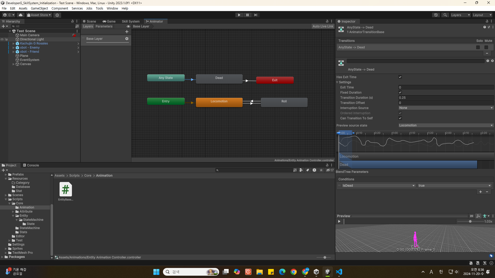
Task: Click the Auto Live Link button
Action: point(323,26)
